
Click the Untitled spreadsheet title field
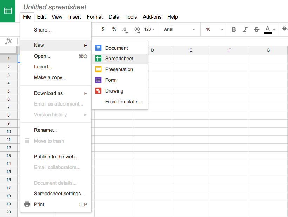click(x=55, y=7)
